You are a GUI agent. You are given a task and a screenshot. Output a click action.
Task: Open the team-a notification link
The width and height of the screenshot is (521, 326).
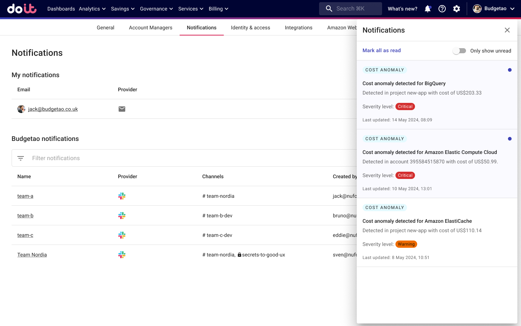coord(25,196)
